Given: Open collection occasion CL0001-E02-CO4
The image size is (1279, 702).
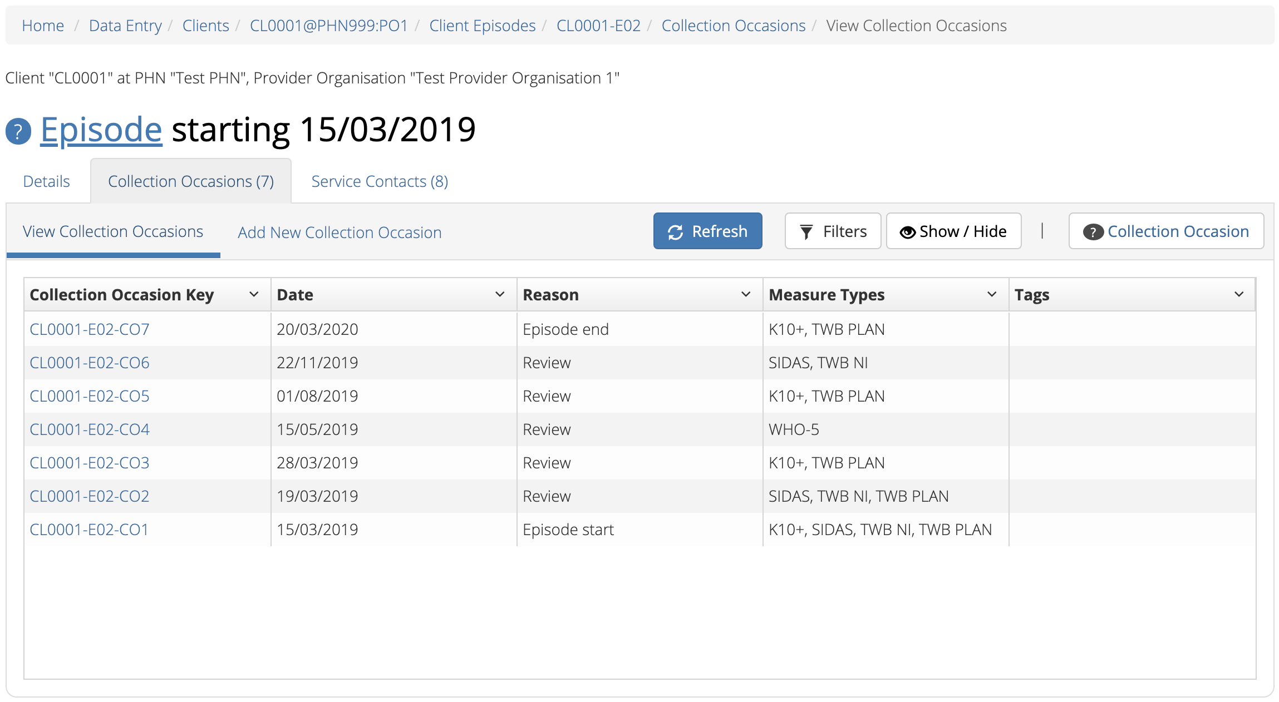Looking at the screenshot, I should (90, 429).
